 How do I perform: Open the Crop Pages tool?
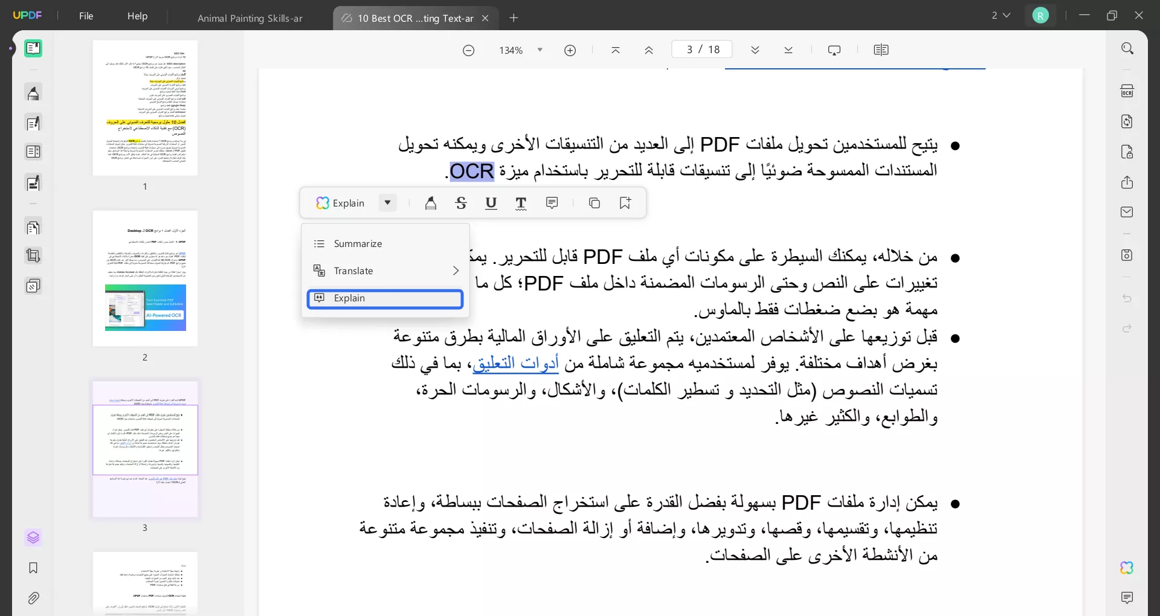33,256
